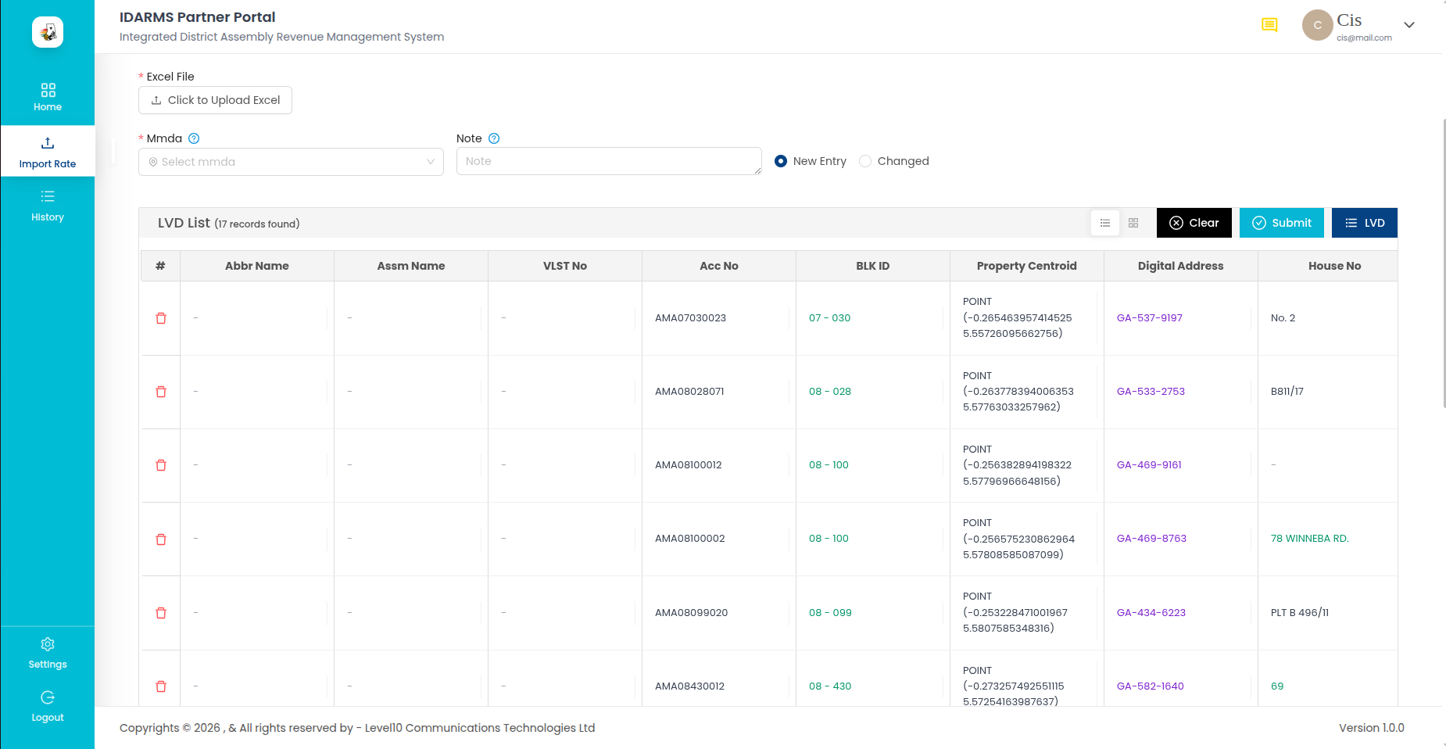Open the Mmda help question icon

pos(194,138)
